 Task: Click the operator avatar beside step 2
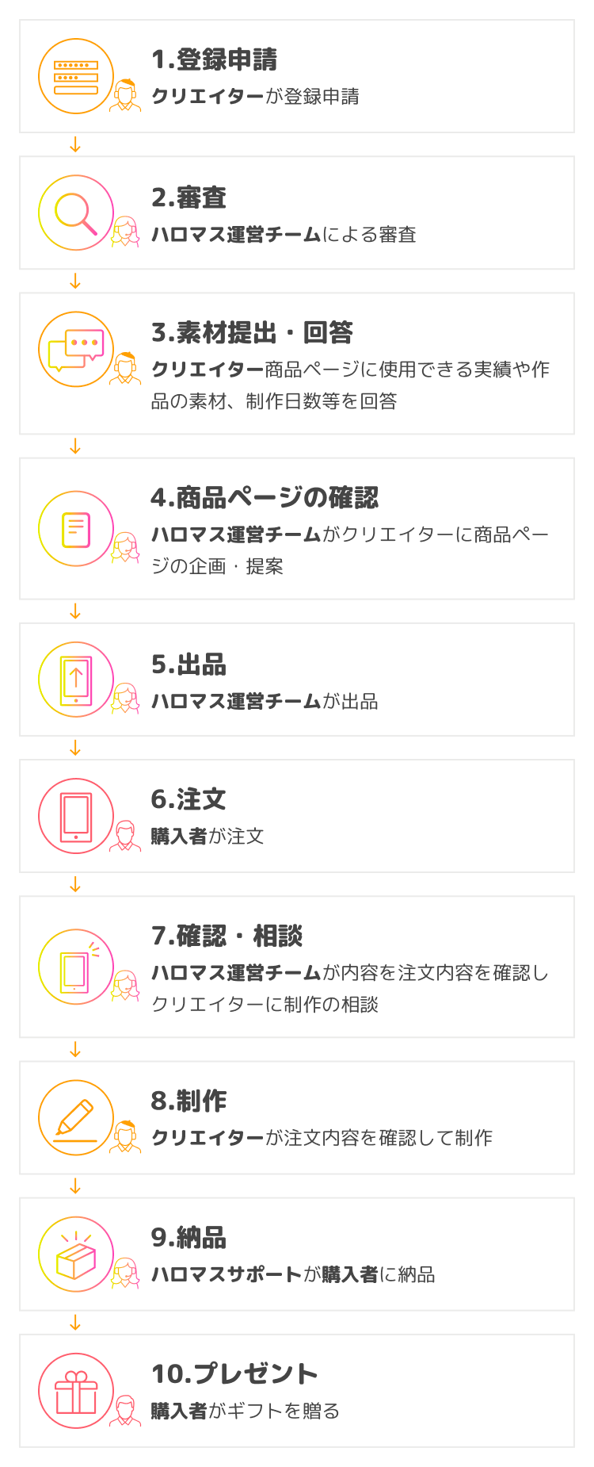(x=125, y=232)
